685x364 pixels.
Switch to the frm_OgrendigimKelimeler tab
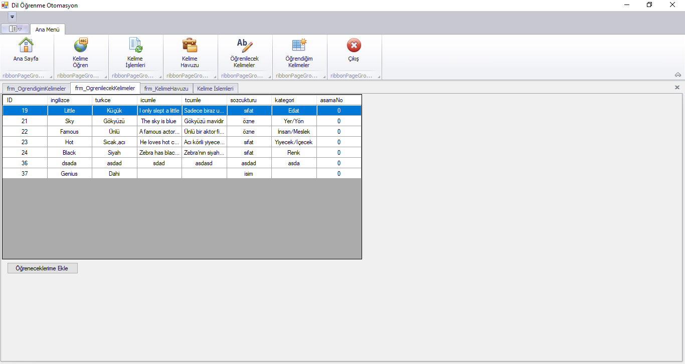coord(36,88)
